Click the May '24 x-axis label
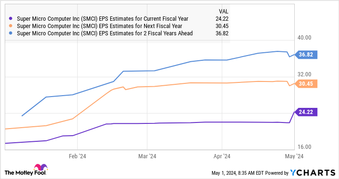The width and height of the screenshot is (339, 179). [x=294, y=156]
